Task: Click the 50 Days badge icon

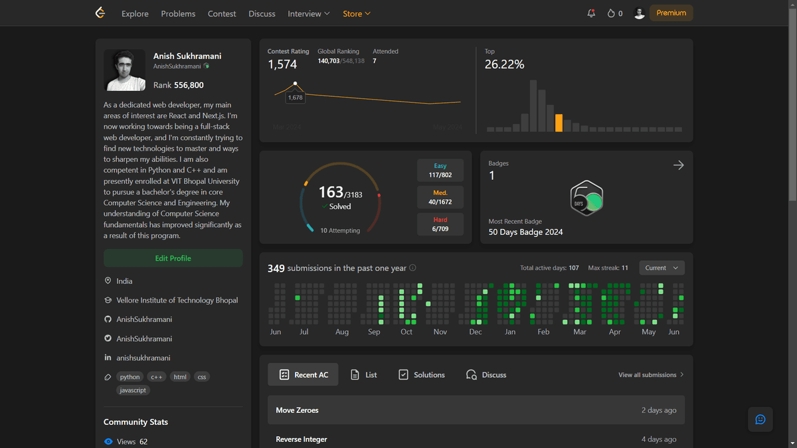Action: [x=586, y=198]
